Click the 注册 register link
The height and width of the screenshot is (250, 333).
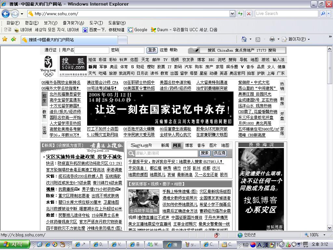coord(164,50)
